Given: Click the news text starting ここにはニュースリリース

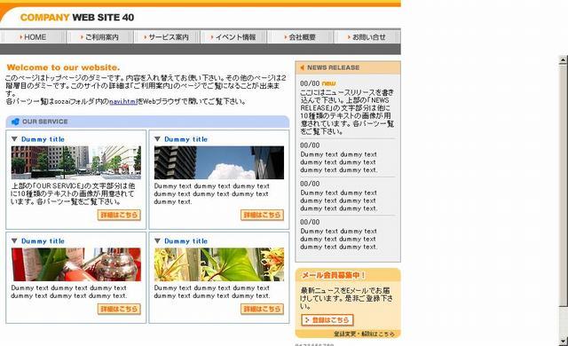Looking at the screenshot, I should point(347,112).
